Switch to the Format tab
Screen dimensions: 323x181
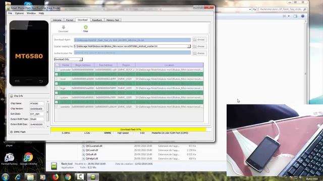tap(70, 20)
